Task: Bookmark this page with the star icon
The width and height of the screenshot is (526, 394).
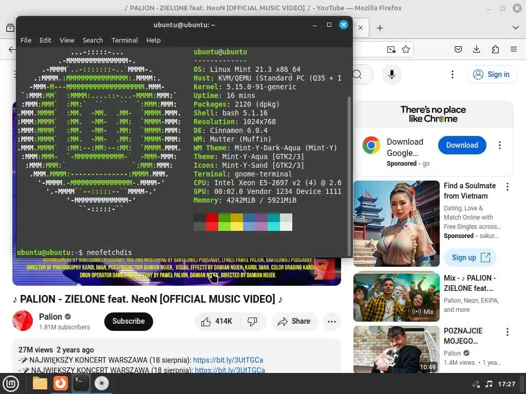Action: [406, 50]
